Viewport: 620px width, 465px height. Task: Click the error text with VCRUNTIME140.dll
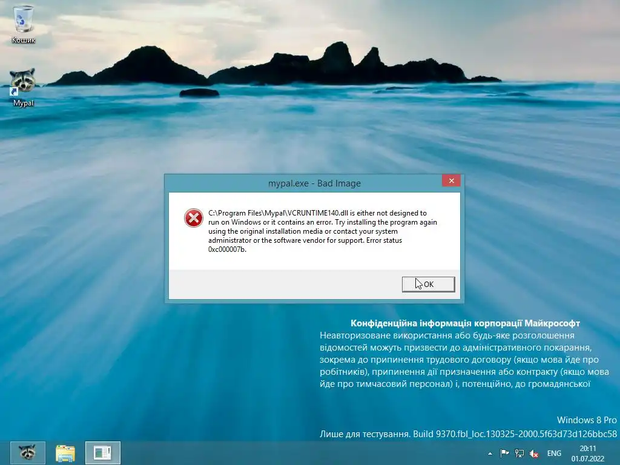[323, 231]
